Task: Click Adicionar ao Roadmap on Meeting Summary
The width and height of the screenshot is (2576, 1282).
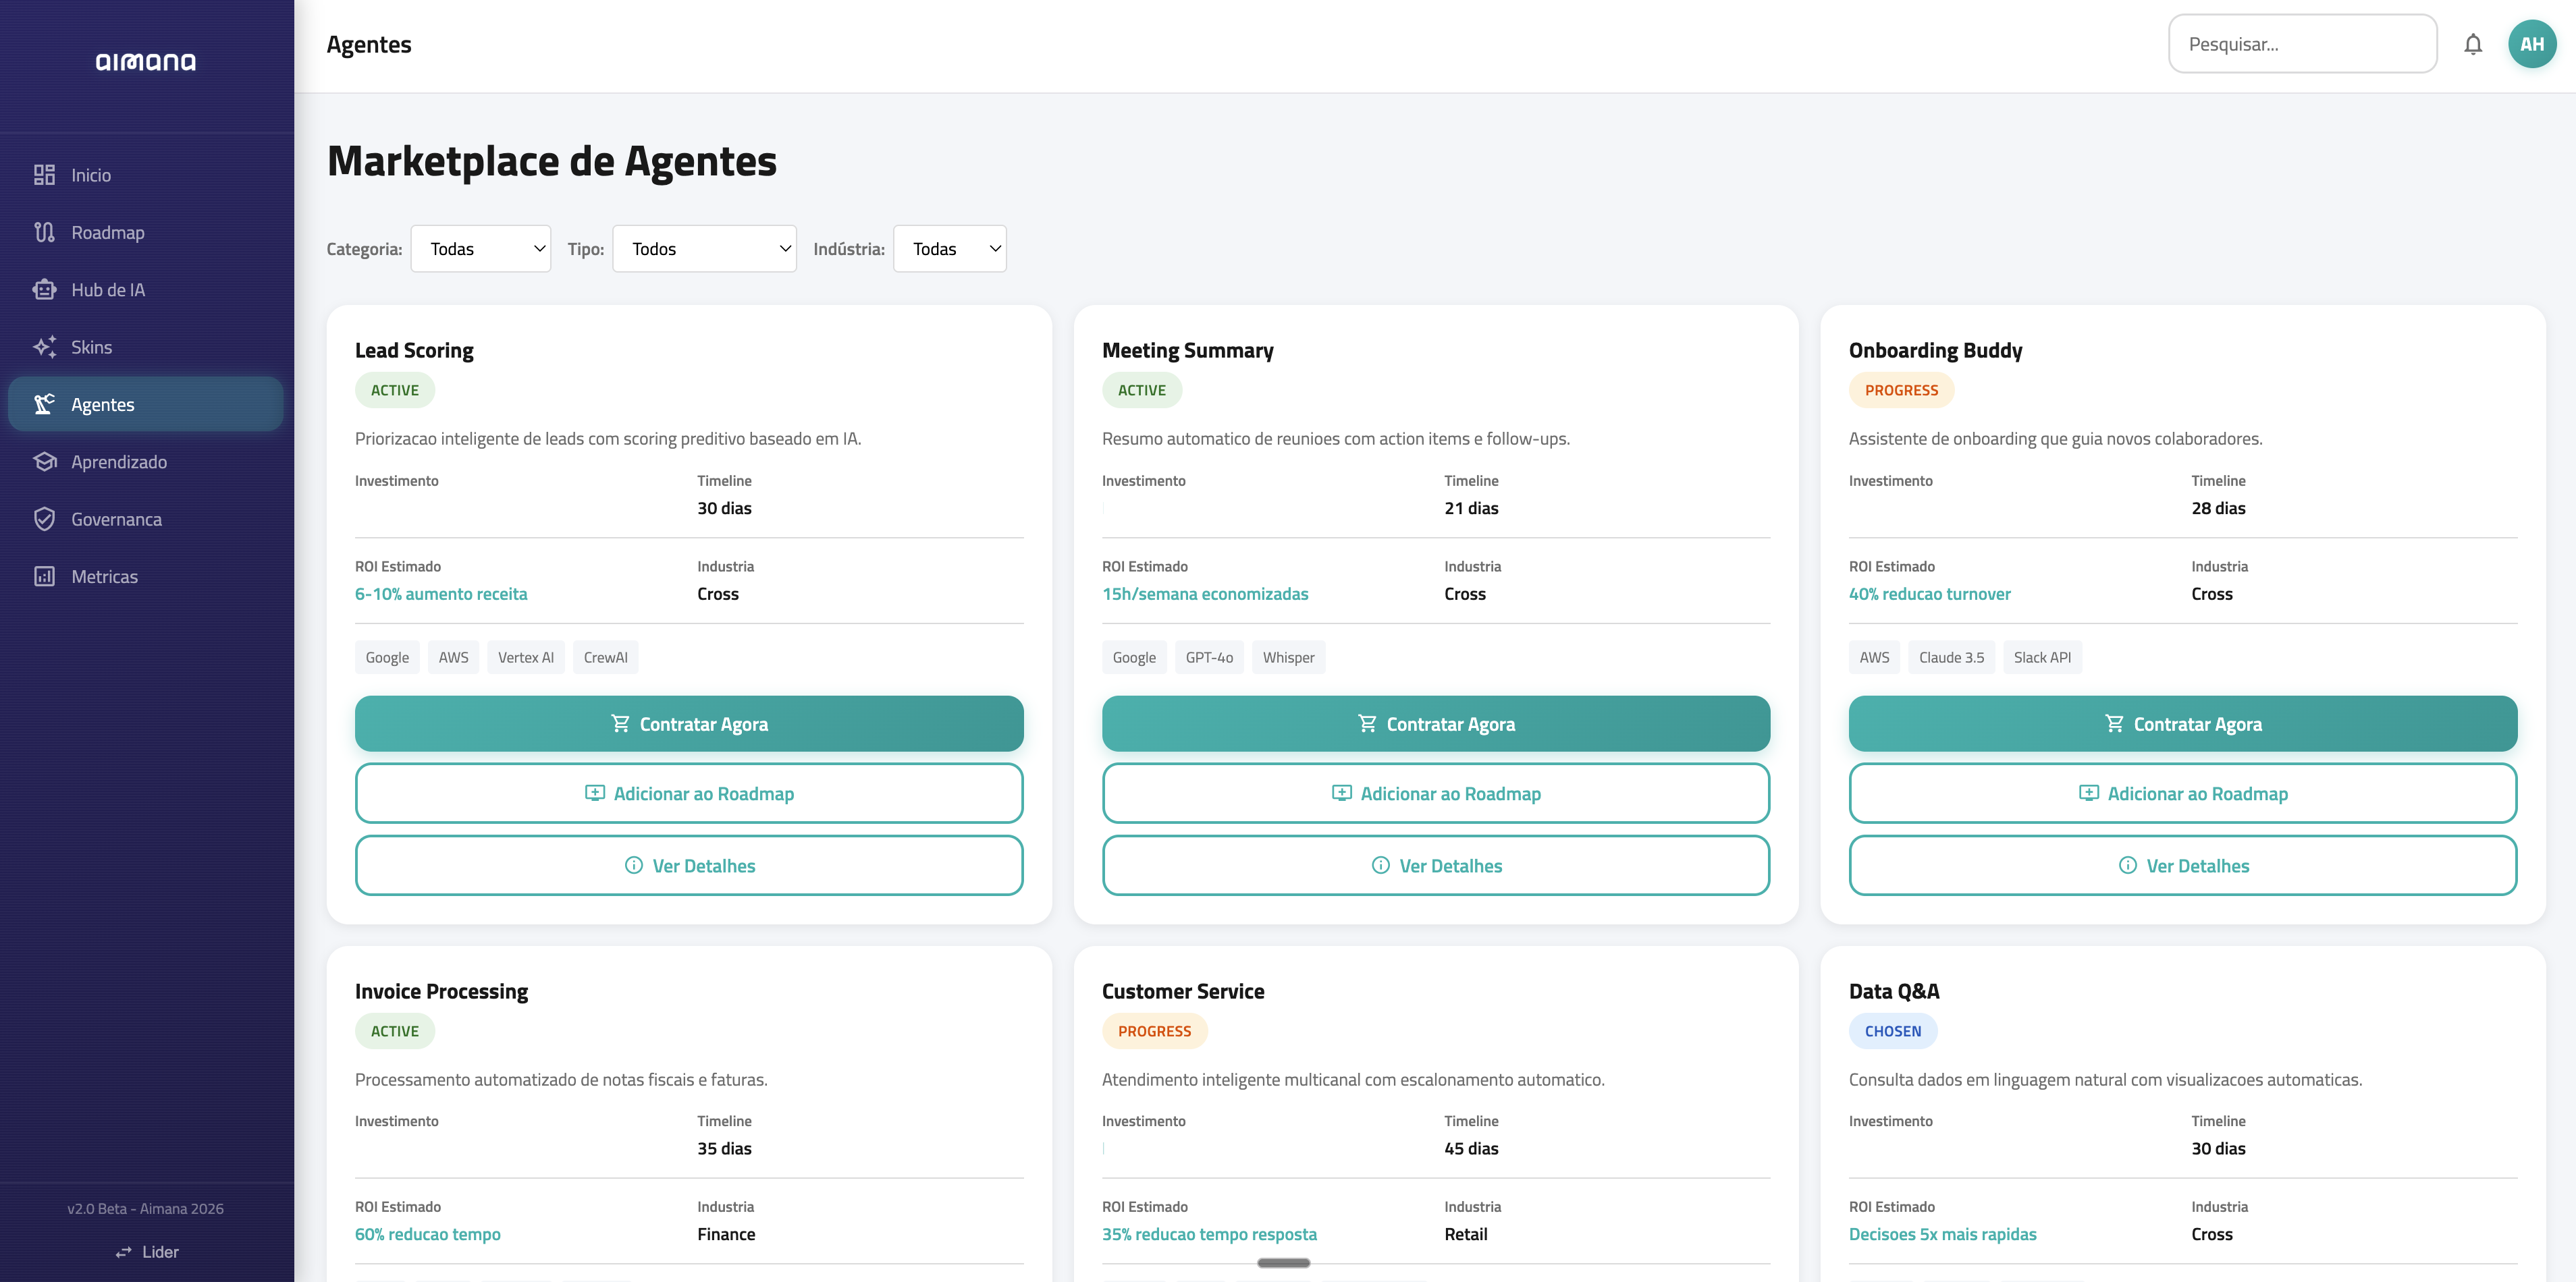Action: [1436, 792]
